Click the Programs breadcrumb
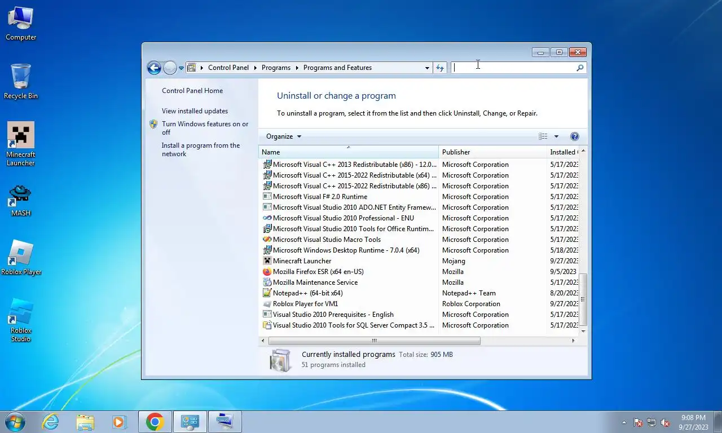 pyautogui.click(x=276, y=68)
